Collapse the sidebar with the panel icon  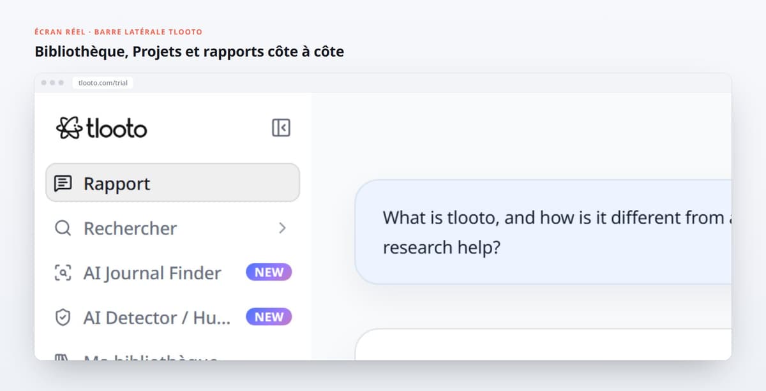[281, 128]
